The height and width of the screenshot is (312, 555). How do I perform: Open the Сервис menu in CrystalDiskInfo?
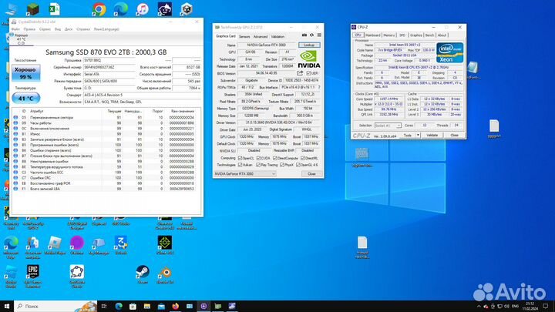[x=45, y=29]
